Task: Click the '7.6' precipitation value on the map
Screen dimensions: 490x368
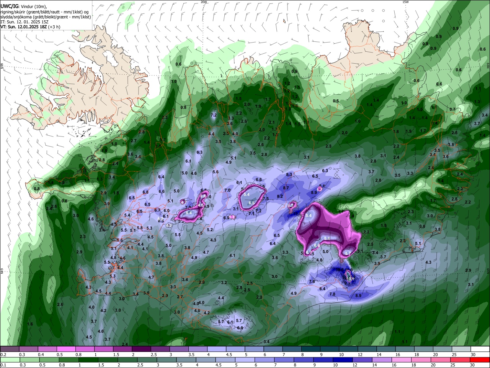Action: pyautogui.click(x=312, y=281)
